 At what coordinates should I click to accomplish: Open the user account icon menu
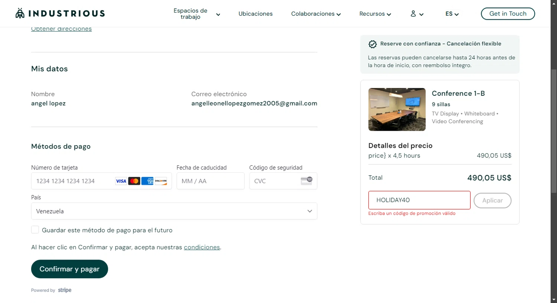coord(417,14)
